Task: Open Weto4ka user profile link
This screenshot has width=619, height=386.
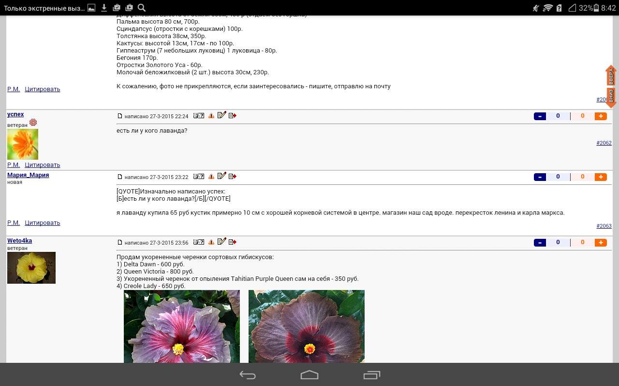Action: pyautogui.click(x=19, y=241)
